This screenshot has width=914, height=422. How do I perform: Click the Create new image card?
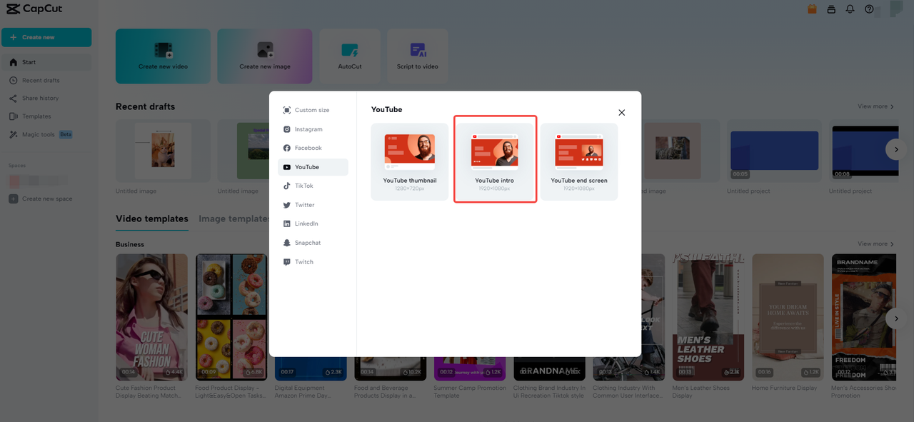[265, 56]
